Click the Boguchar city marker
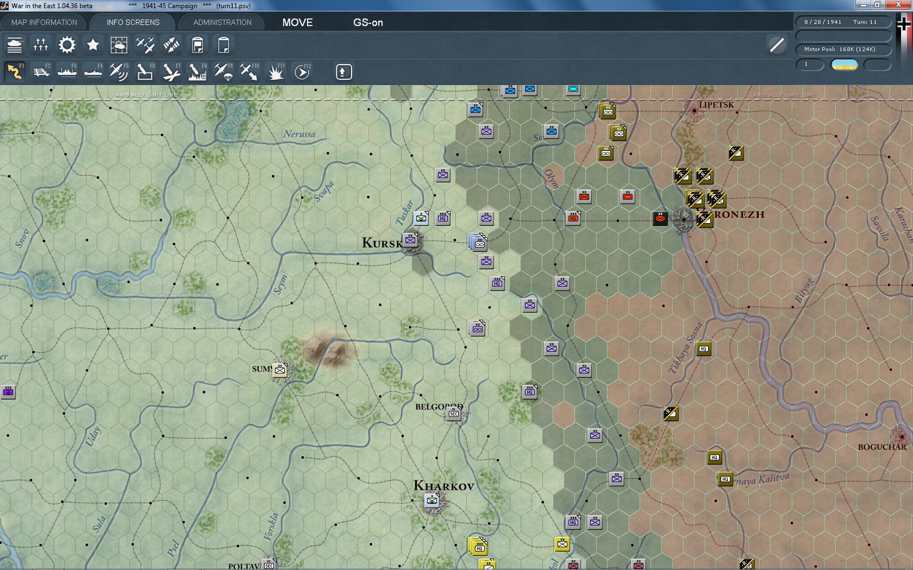913x570 pixels. pyautogui.click(x=902, y=436)
